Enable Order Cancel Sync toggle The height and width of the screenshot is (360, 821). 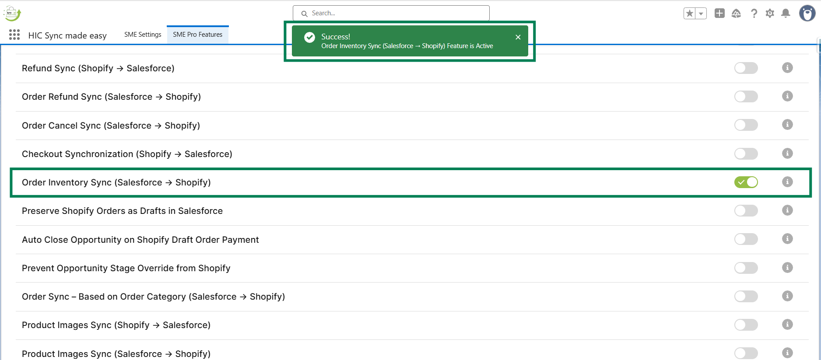(x=746, y=125)
